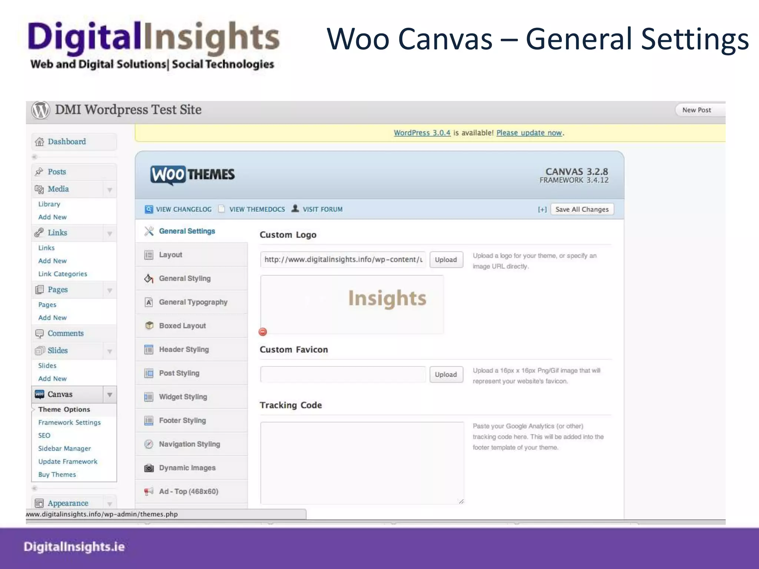Upload a custom logo image
This screenshot has height=569, width=759.
[446, 260]
